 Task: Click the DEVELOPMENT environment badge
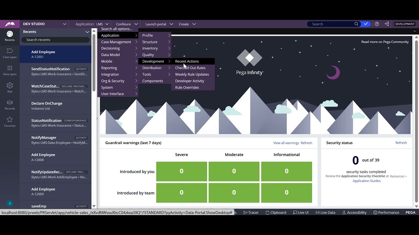click(405, 24)
